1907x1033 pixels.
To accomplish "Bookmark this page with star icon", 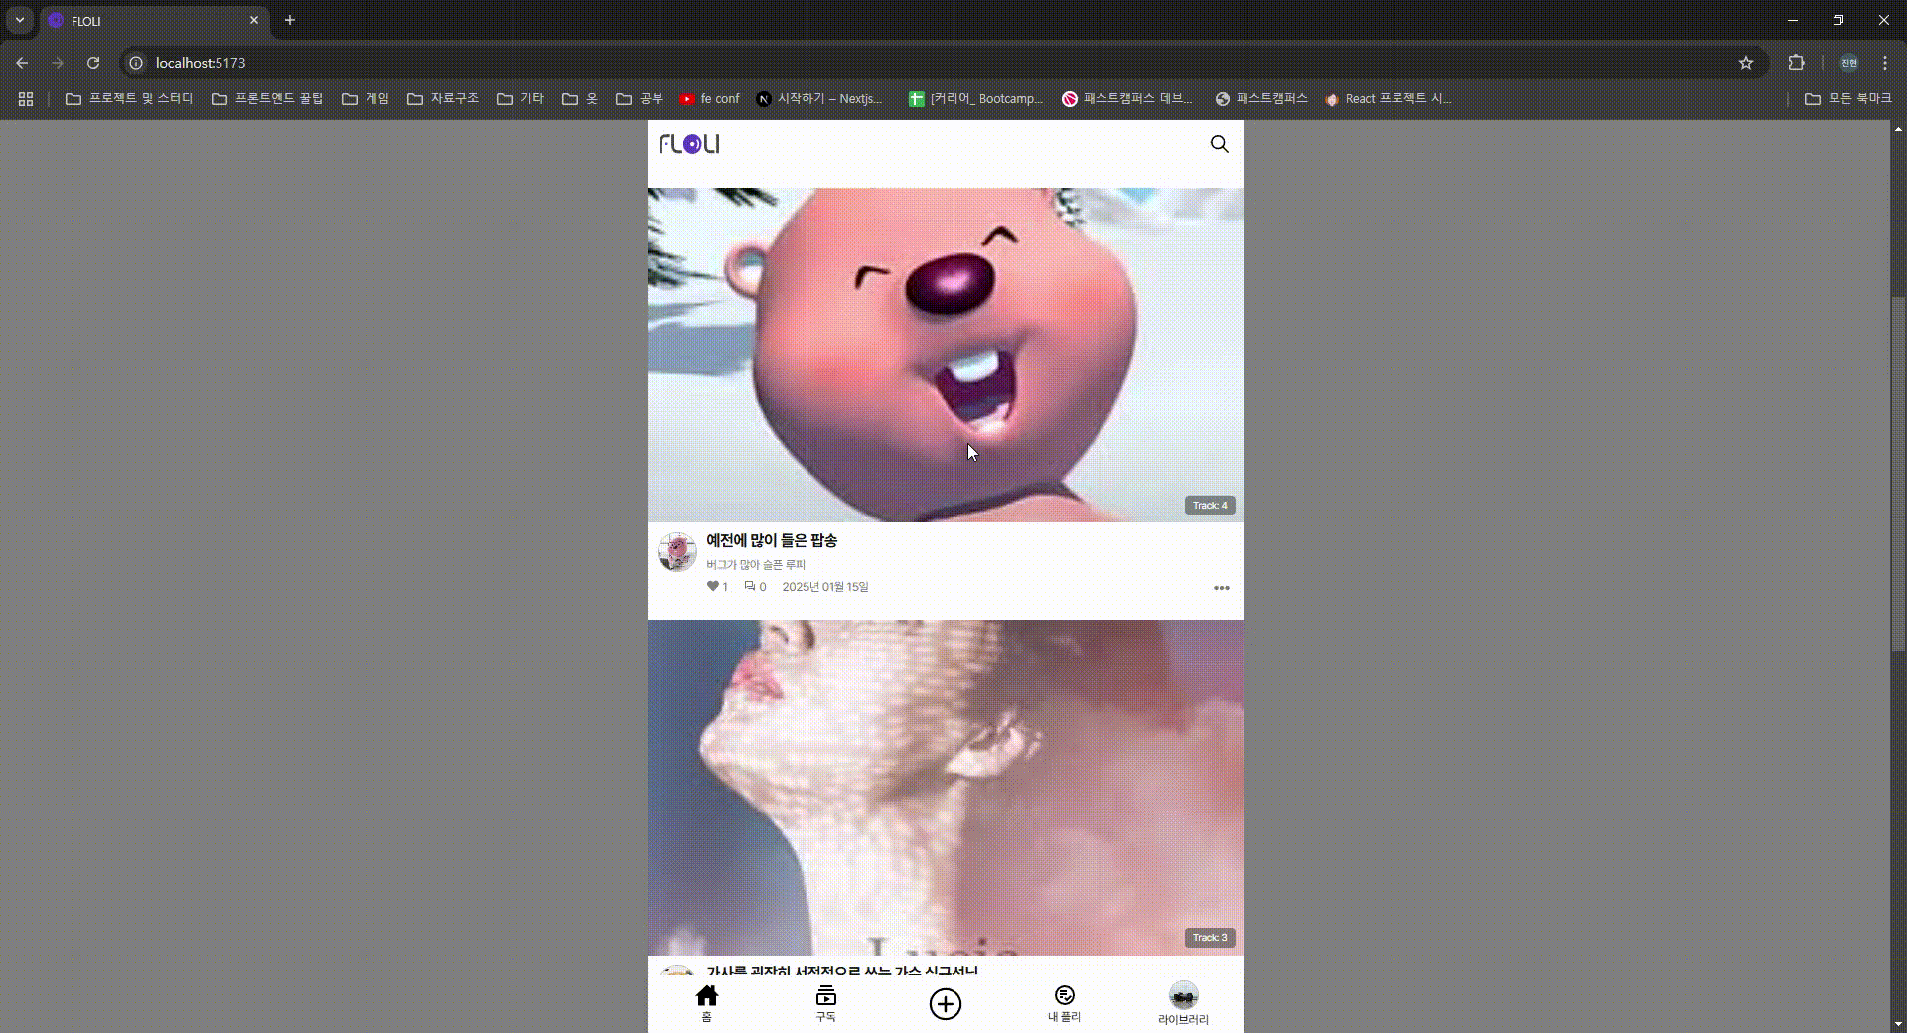I will [x=1746, y=63].
